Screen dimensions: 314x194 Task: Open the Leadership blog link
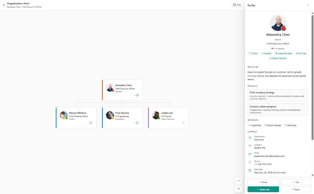pyautogui.click(x=284, y=53)
